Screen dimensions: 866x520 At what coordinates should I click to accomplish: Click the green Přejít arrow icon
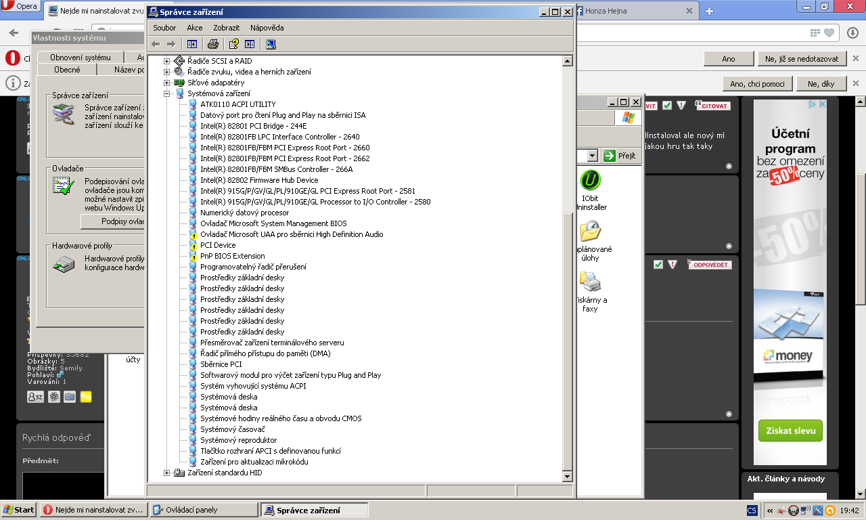pos(609,156)
